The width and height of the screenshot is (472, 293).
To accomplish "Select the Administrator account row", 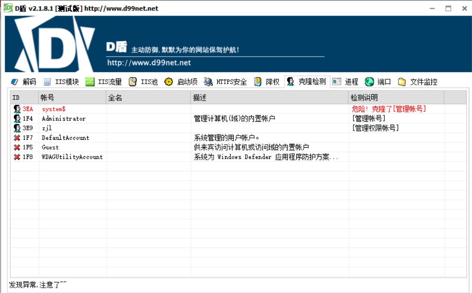I will click(x=63, y=119).
